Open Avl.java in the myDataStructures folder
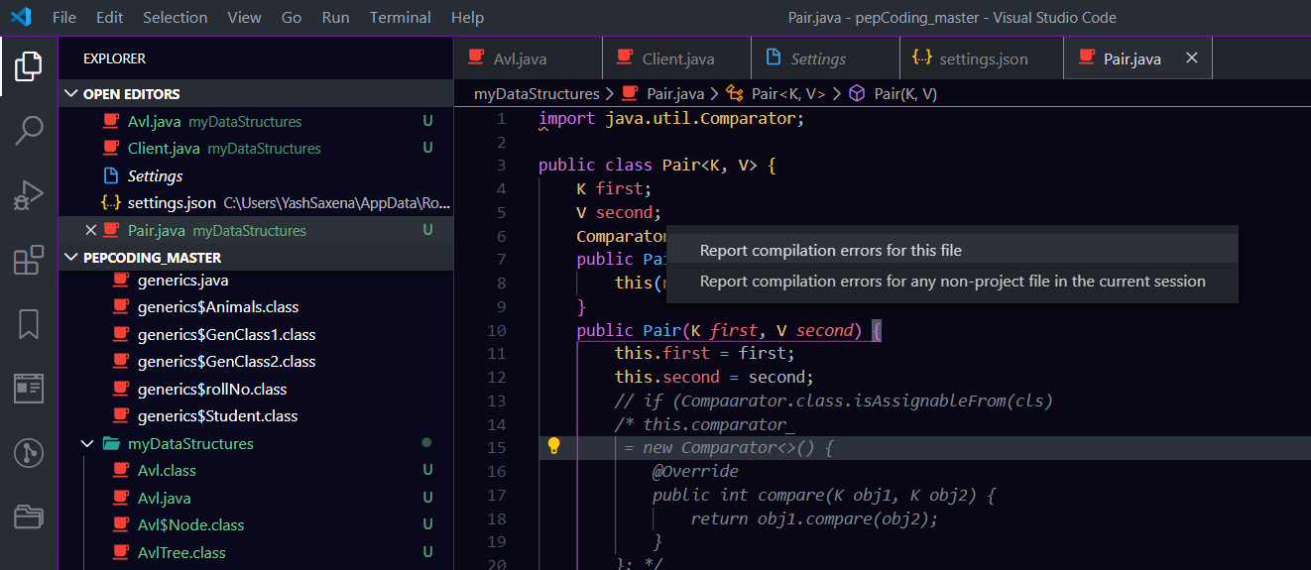The width and height of the screenshot is (1311, 570). click(x=256, y=498)
